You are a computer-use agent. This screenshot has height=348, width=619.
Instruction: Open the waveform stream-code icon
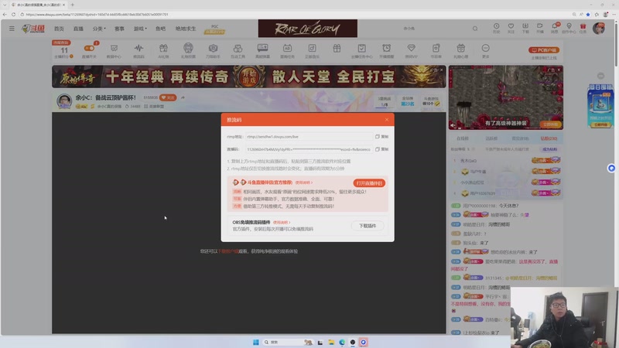tap(139, 49)
